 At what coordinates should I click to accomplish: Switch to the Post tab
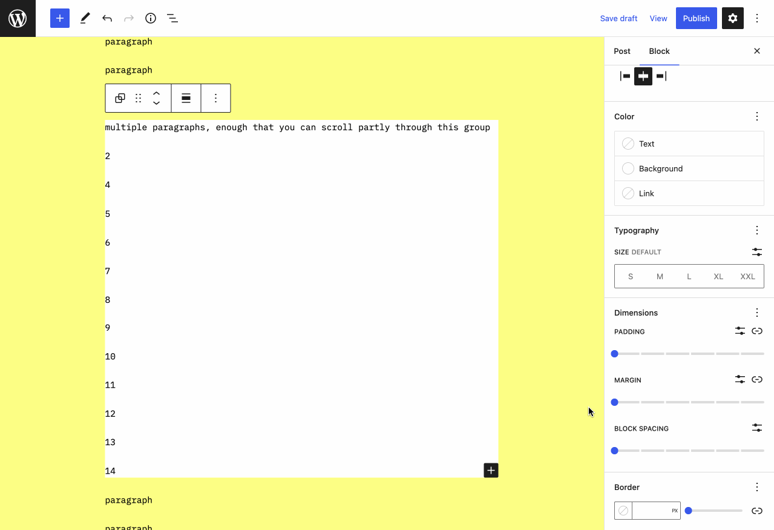[x=621, y=51]
